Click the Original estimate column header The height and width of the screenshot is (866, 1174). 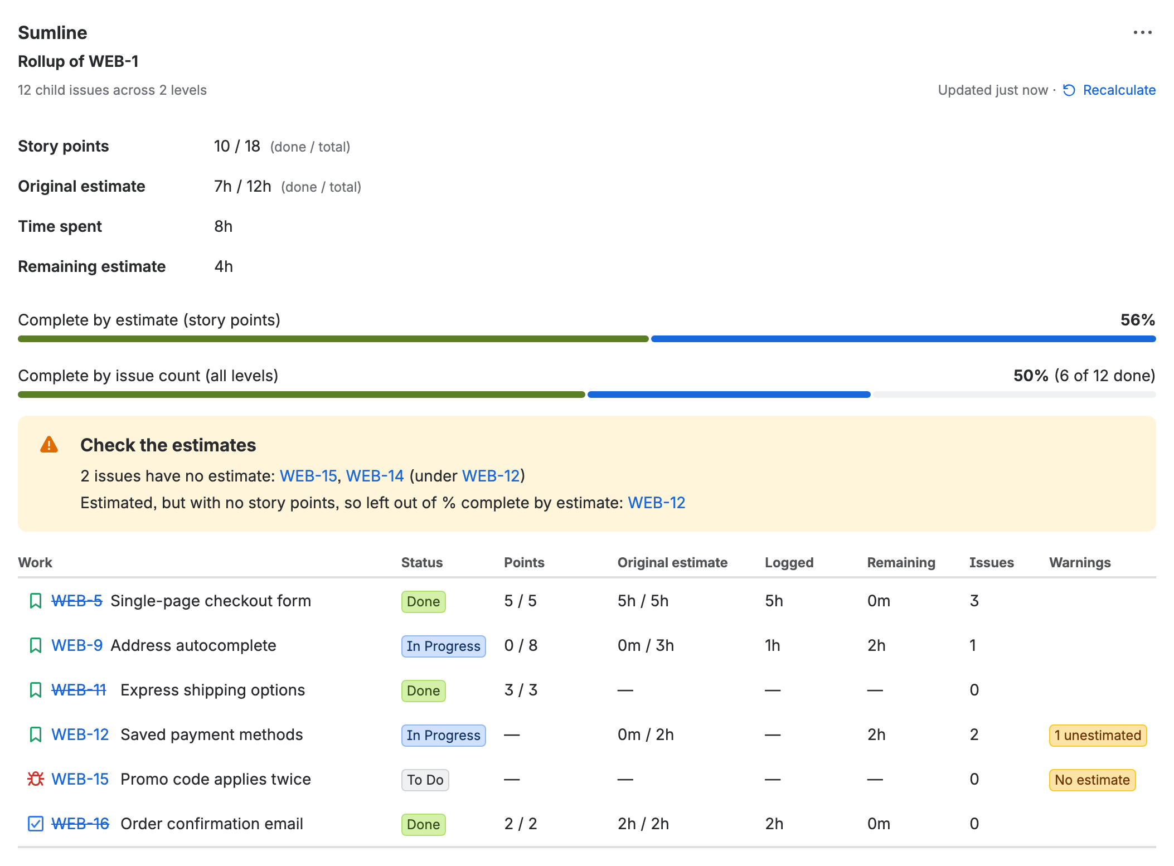point(672,562)
